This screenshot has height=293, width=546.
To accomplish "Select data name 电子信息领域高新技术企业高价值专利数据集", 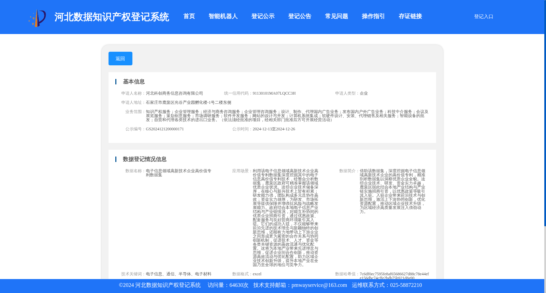I will [x=179, y=173].
